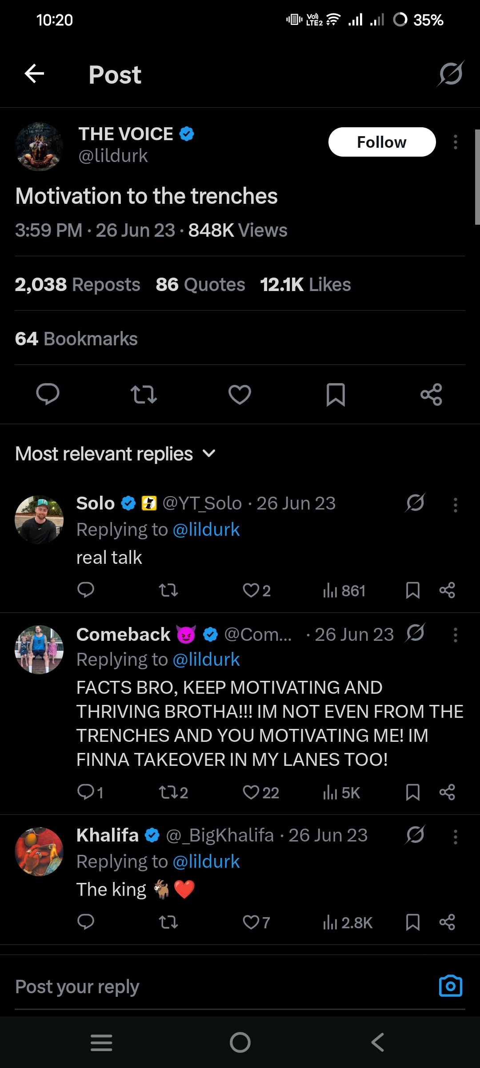Open the three-dot menu on the main post
The width and height of the screenshot is (480, 1068).
(x=455, y=142)
